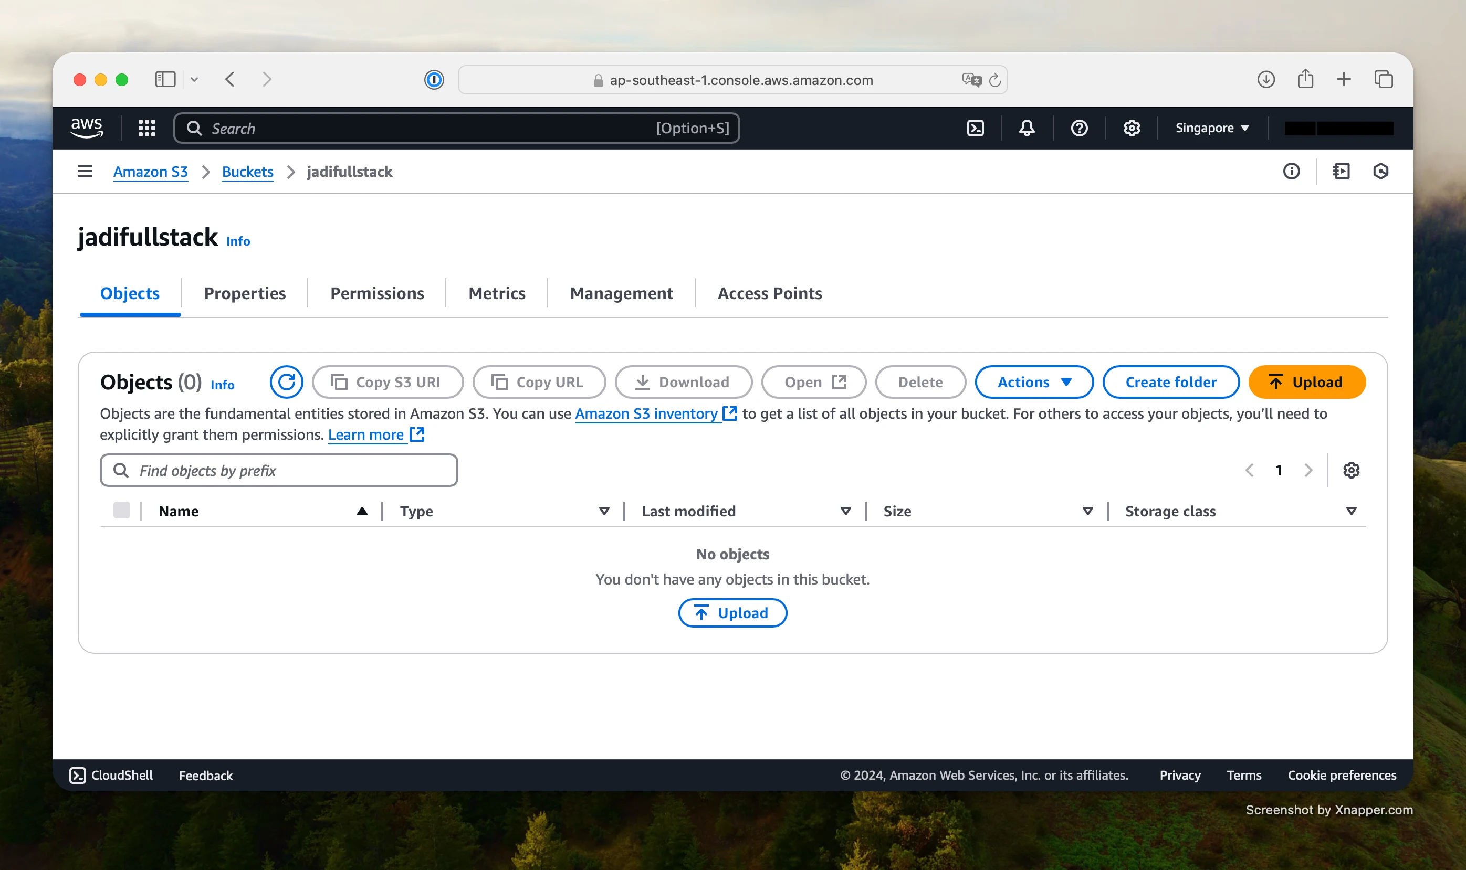Click the hexagon icon beside the breadcrumbs

1380,171
